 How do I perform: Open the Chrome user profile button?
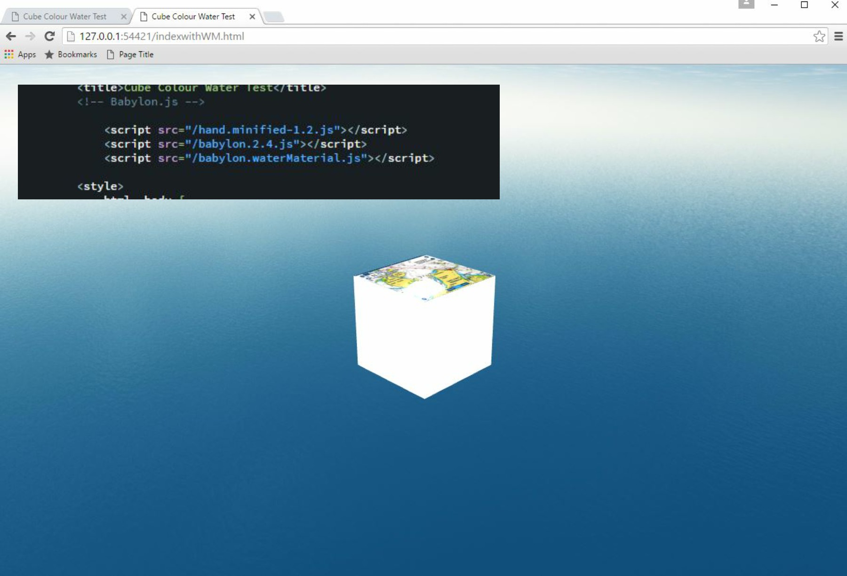pyautogui.click(x=746, y=4)
